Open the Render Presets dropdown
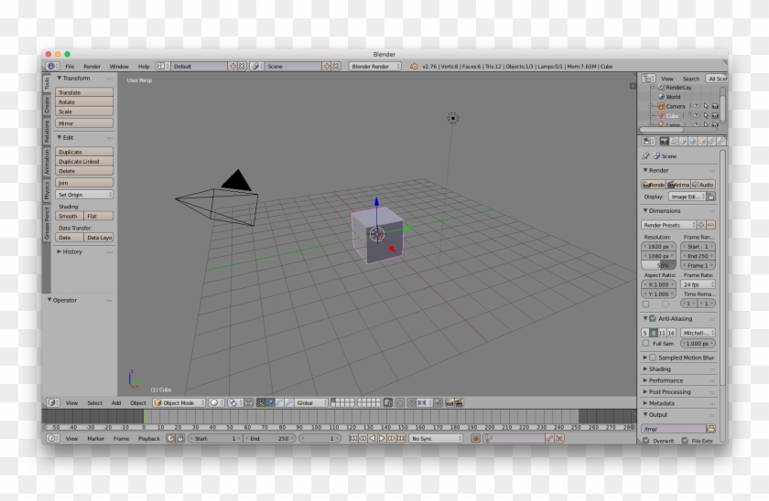The width and height of the screenshot is (769, 501). [668, 225]
